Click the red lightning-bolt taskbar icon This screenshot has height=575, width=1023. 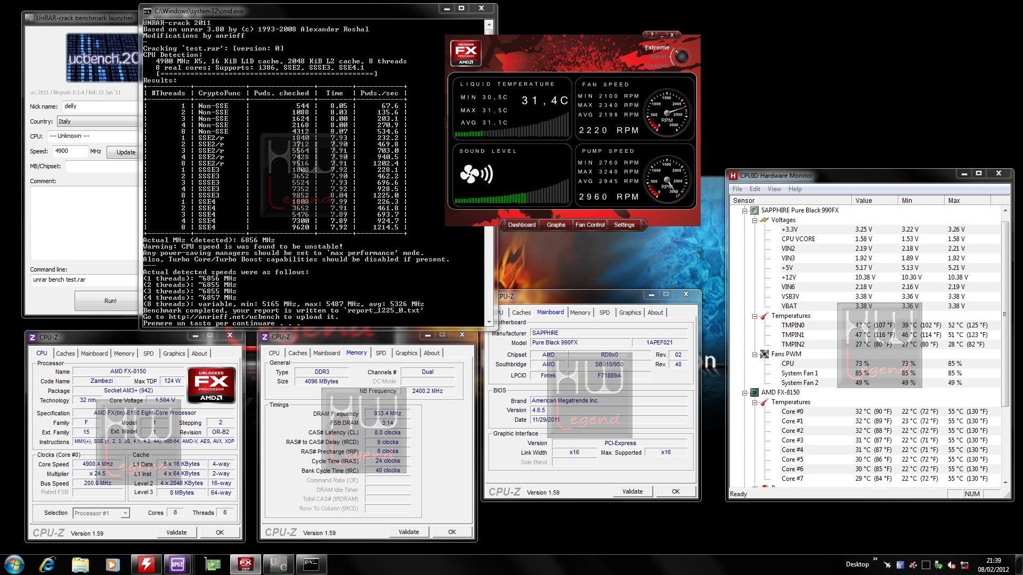click(146, 564)
